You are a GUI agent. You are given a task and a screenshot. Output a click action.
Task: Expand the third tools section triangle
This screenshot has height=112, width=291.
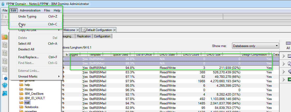[x=284, y=72]
